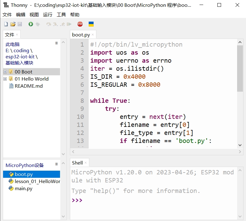The height and width of the screenshot is (221, 246).
Task: Open the local files panel hamburger menu
Action: point(56,43)
